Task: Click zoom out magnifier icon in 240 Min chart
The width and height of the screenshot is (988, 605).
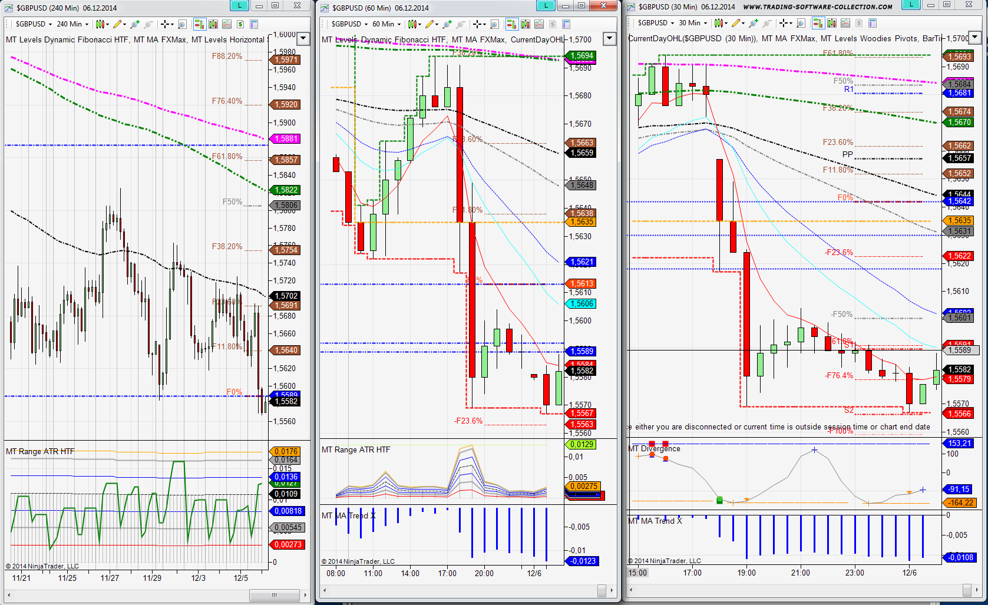Action: (x=148, y=24)
